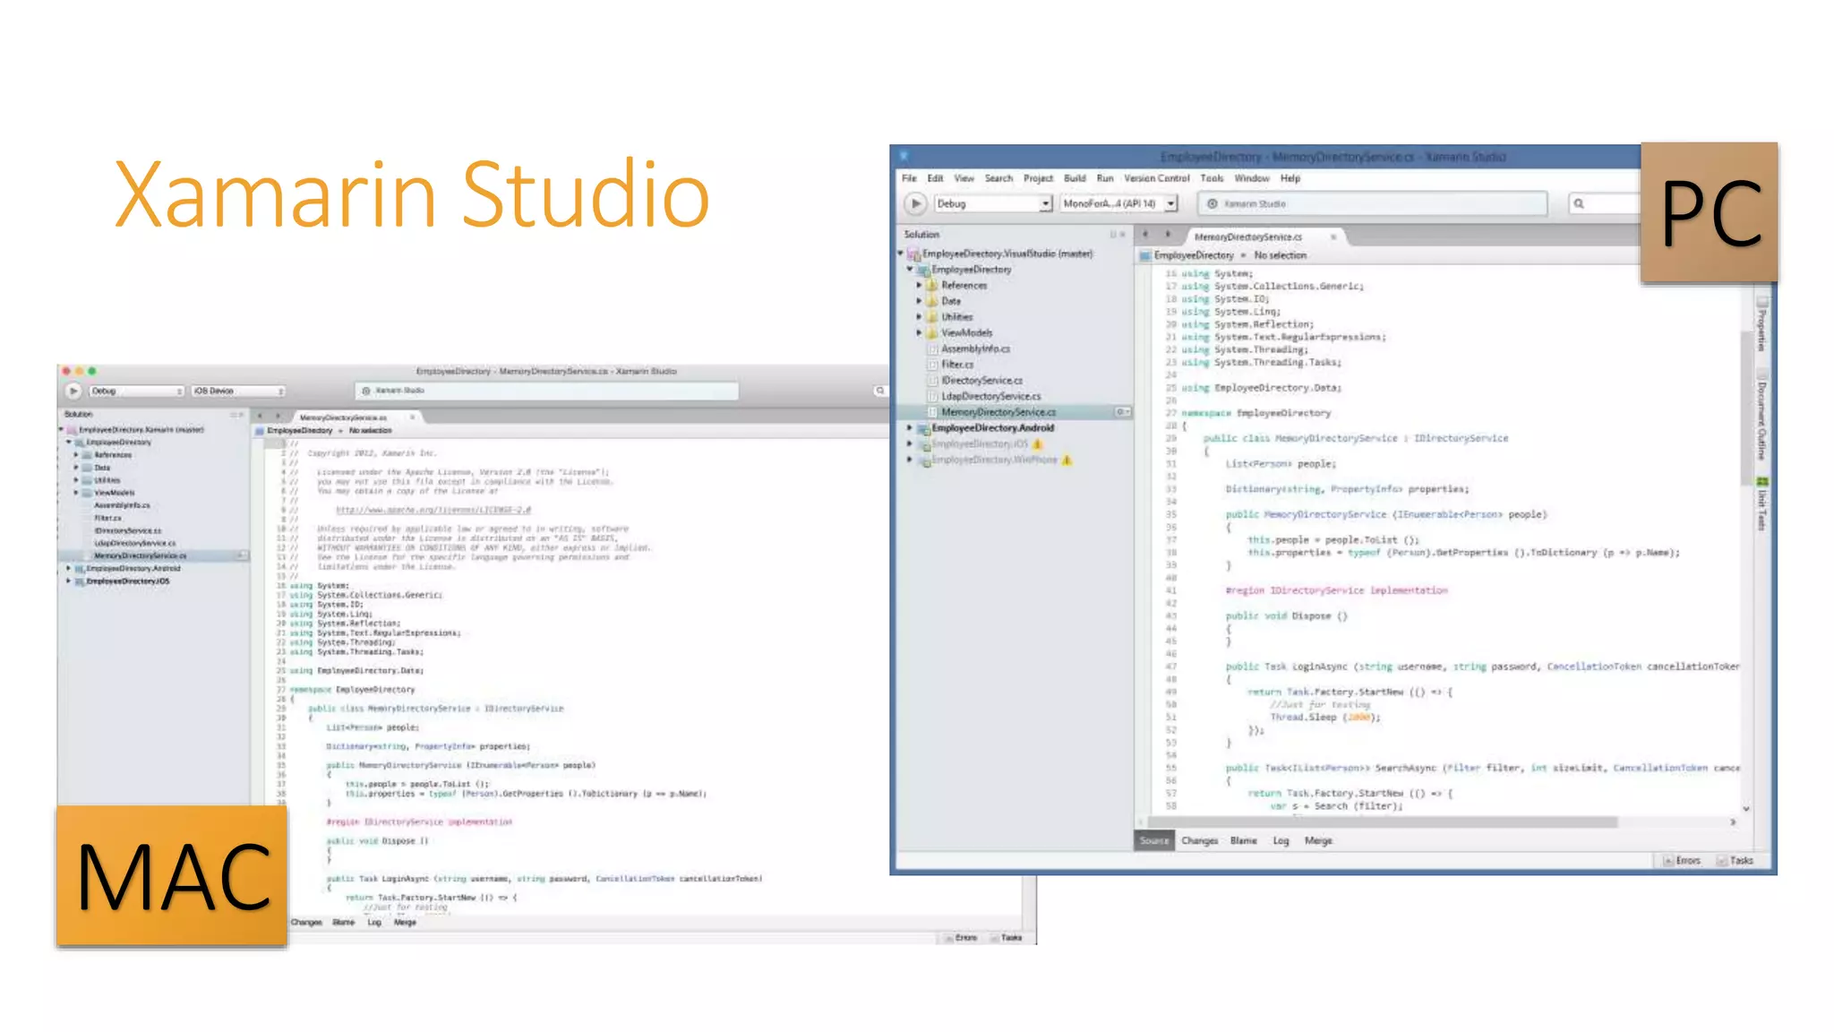The width and height of the screenshot is (1834, 1032).
Task: Expand the Data folder in PC solution tree
Action: [x=919, y=301]
